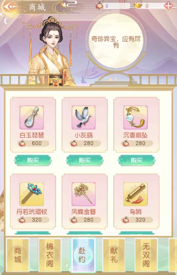177x275 pixels.
Task: Tap the red flower currency icon at top
Action: pos(99,6)
